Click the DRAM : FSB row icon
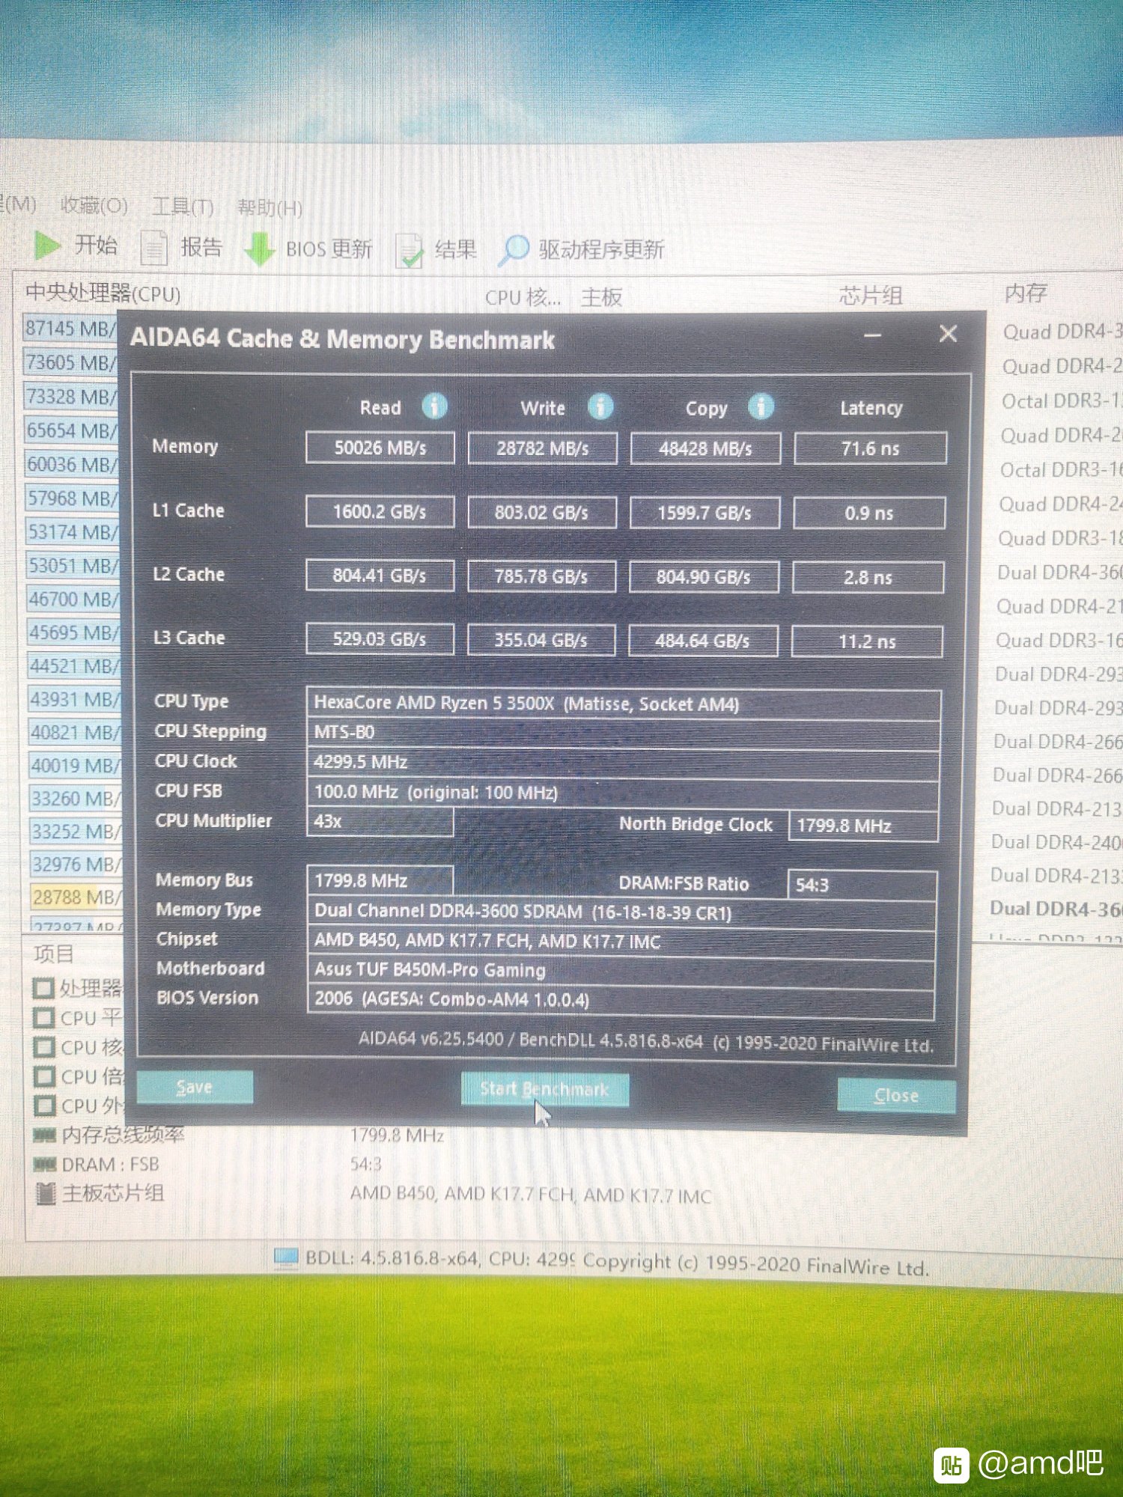Screen dimensions: 1123x1497 click(x=46, y=1165)
